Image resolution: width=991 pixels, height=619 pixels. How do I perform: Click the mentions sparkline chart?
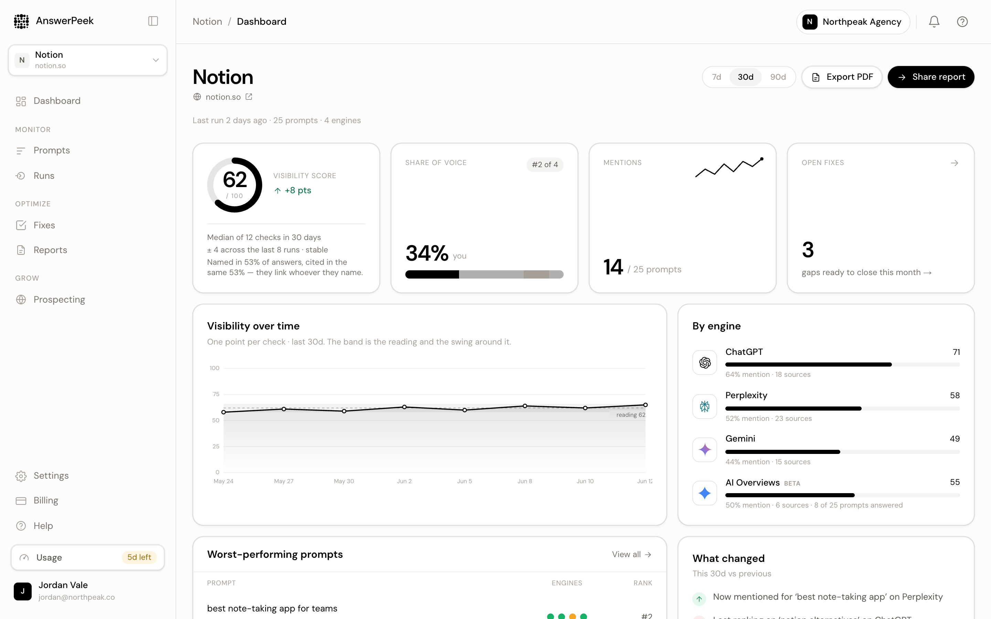click(x=729, y=167)
